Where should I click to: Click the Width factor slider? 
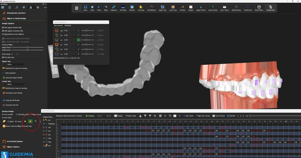[x=28, y=50]
